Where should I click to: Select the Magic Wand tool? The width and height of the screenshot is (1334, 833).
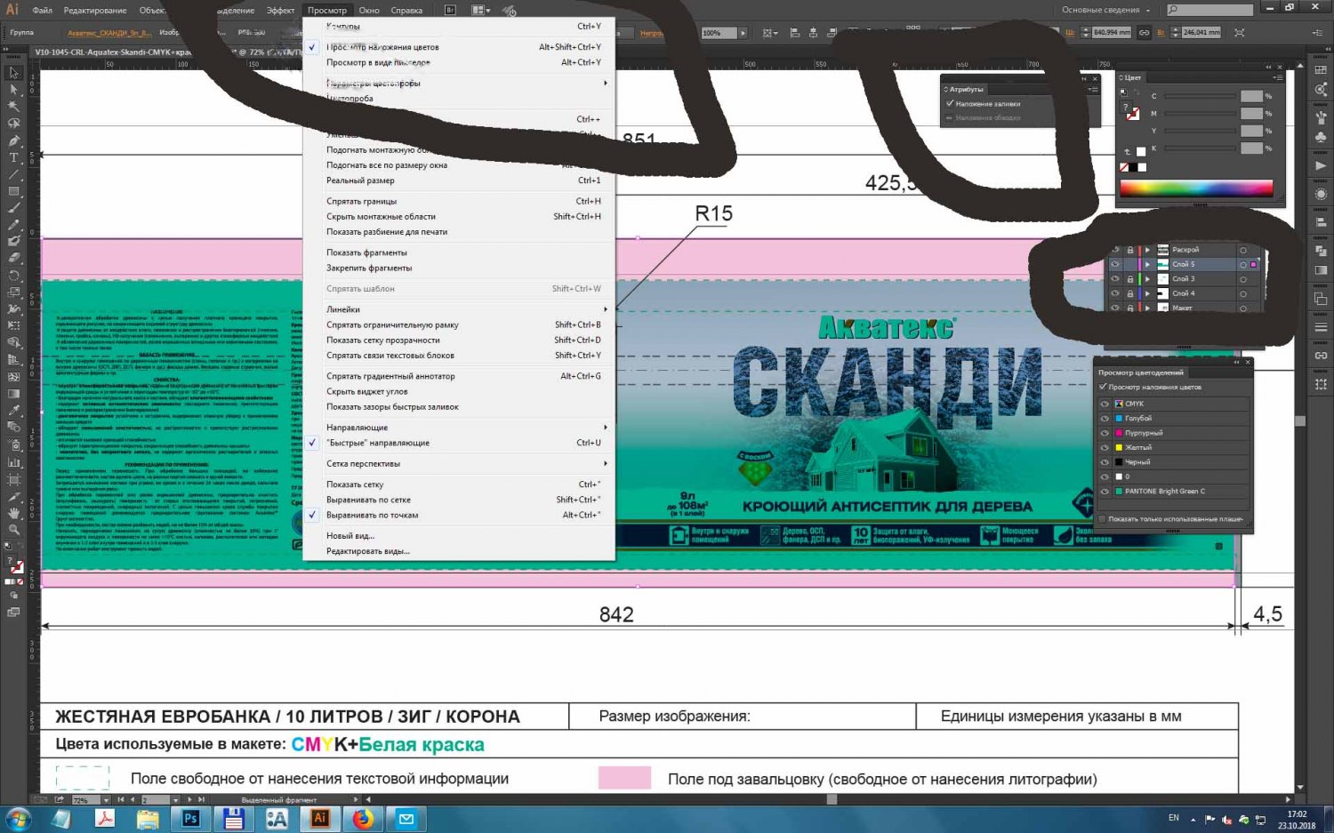click(x=13, y=107)
